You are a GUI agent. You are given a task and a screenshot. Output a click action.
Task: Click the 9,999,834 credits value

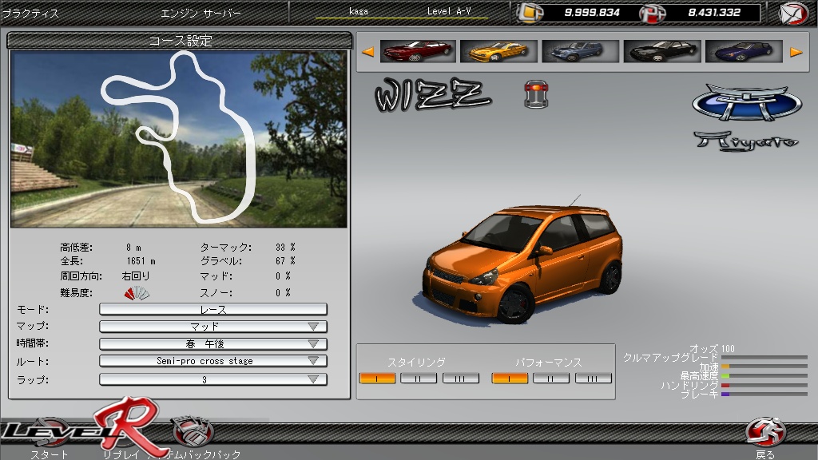click(592, 13)
